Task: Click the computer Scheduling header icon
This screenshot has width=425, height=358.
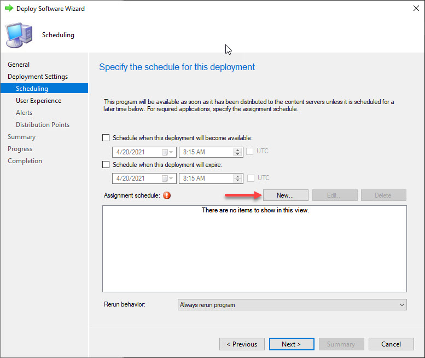Action: (19, 35)
